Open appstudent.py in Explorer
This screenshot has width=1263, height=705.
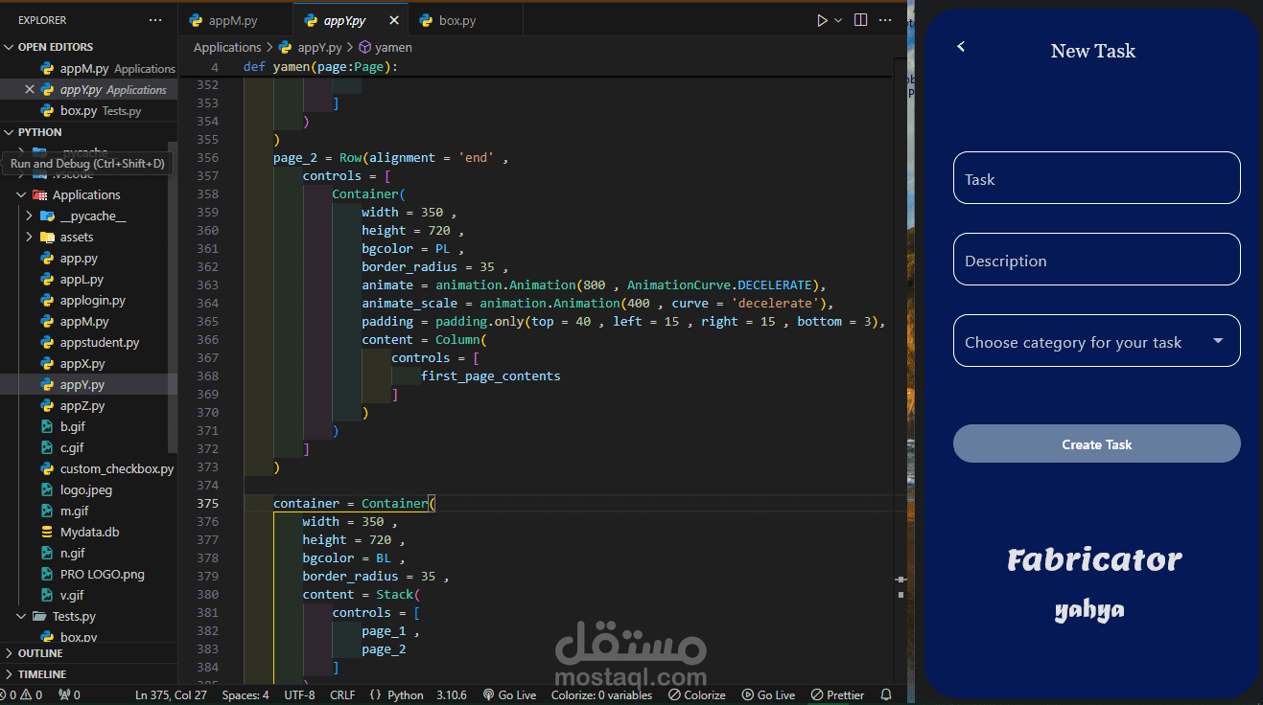coord(99,343)
